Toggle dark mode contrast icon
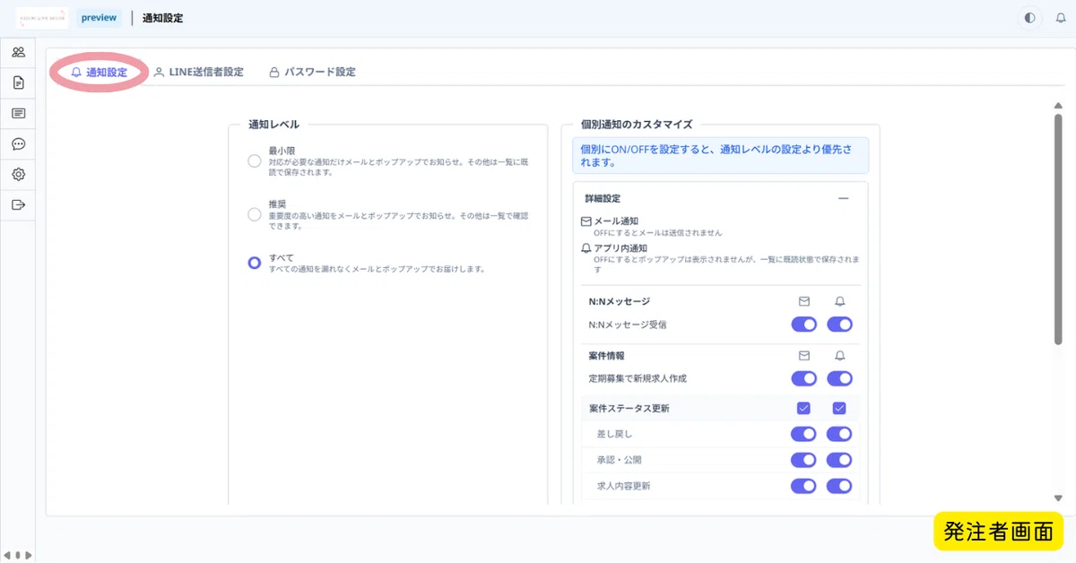This screenshot has height=563, width=1076. pos(1029,17)
